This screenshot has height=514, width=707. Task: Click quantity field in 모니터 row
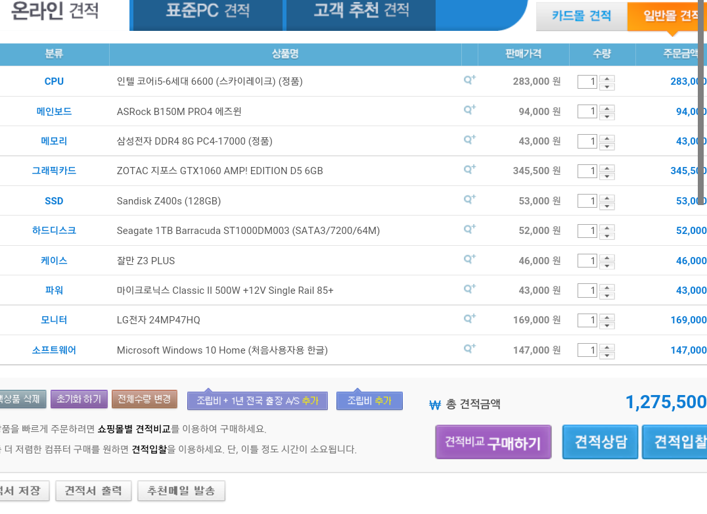(x=587, y=321)
